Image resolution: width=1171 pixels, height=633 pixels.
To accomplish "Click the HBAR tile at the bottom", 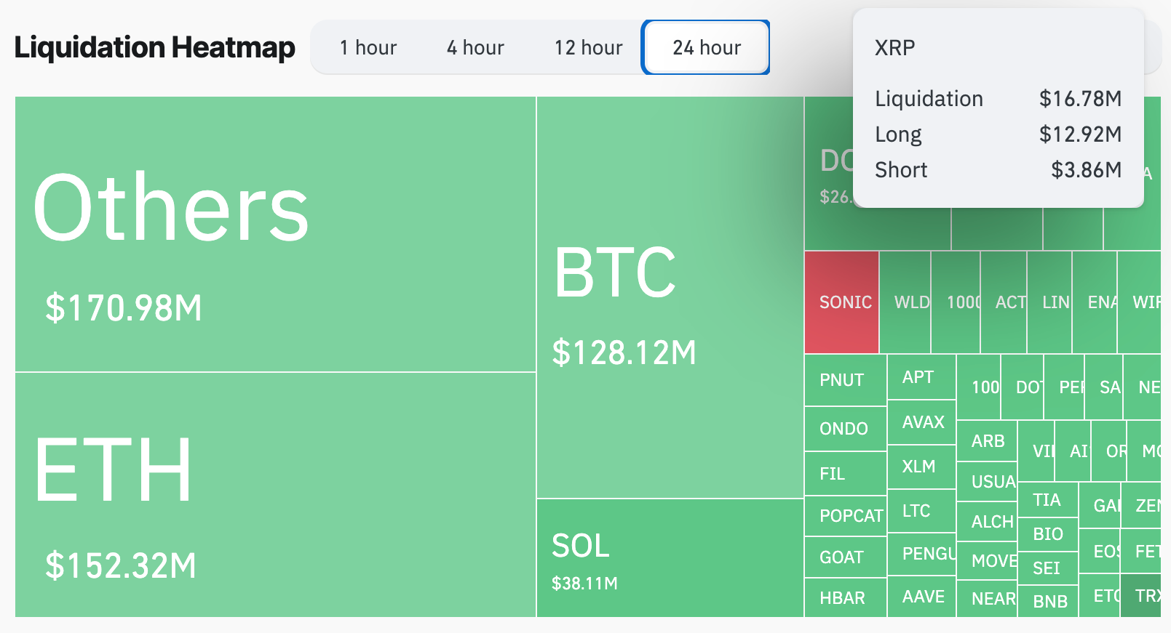I will [x=844, y=597].
